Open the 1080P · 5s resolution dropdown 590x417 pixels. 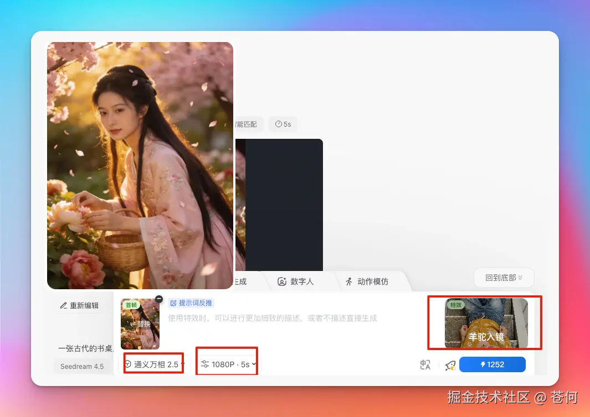(x=227, y=364)
